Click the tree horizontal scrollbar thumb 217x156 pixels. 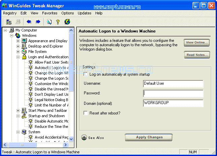[22, 145]
